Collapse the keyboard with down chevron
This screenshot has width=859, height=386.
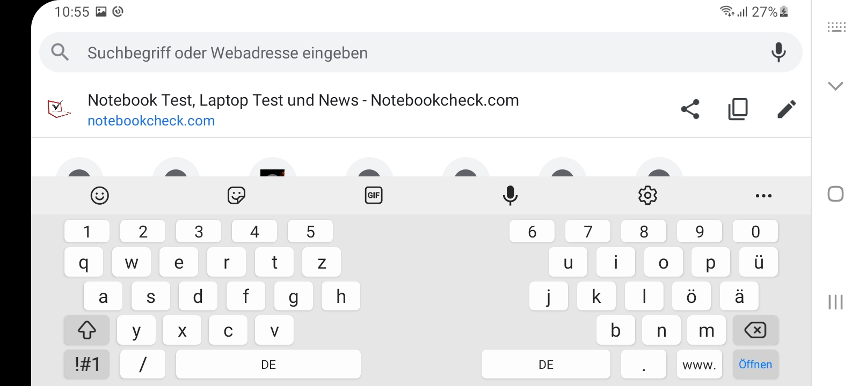tap(835, 86)
